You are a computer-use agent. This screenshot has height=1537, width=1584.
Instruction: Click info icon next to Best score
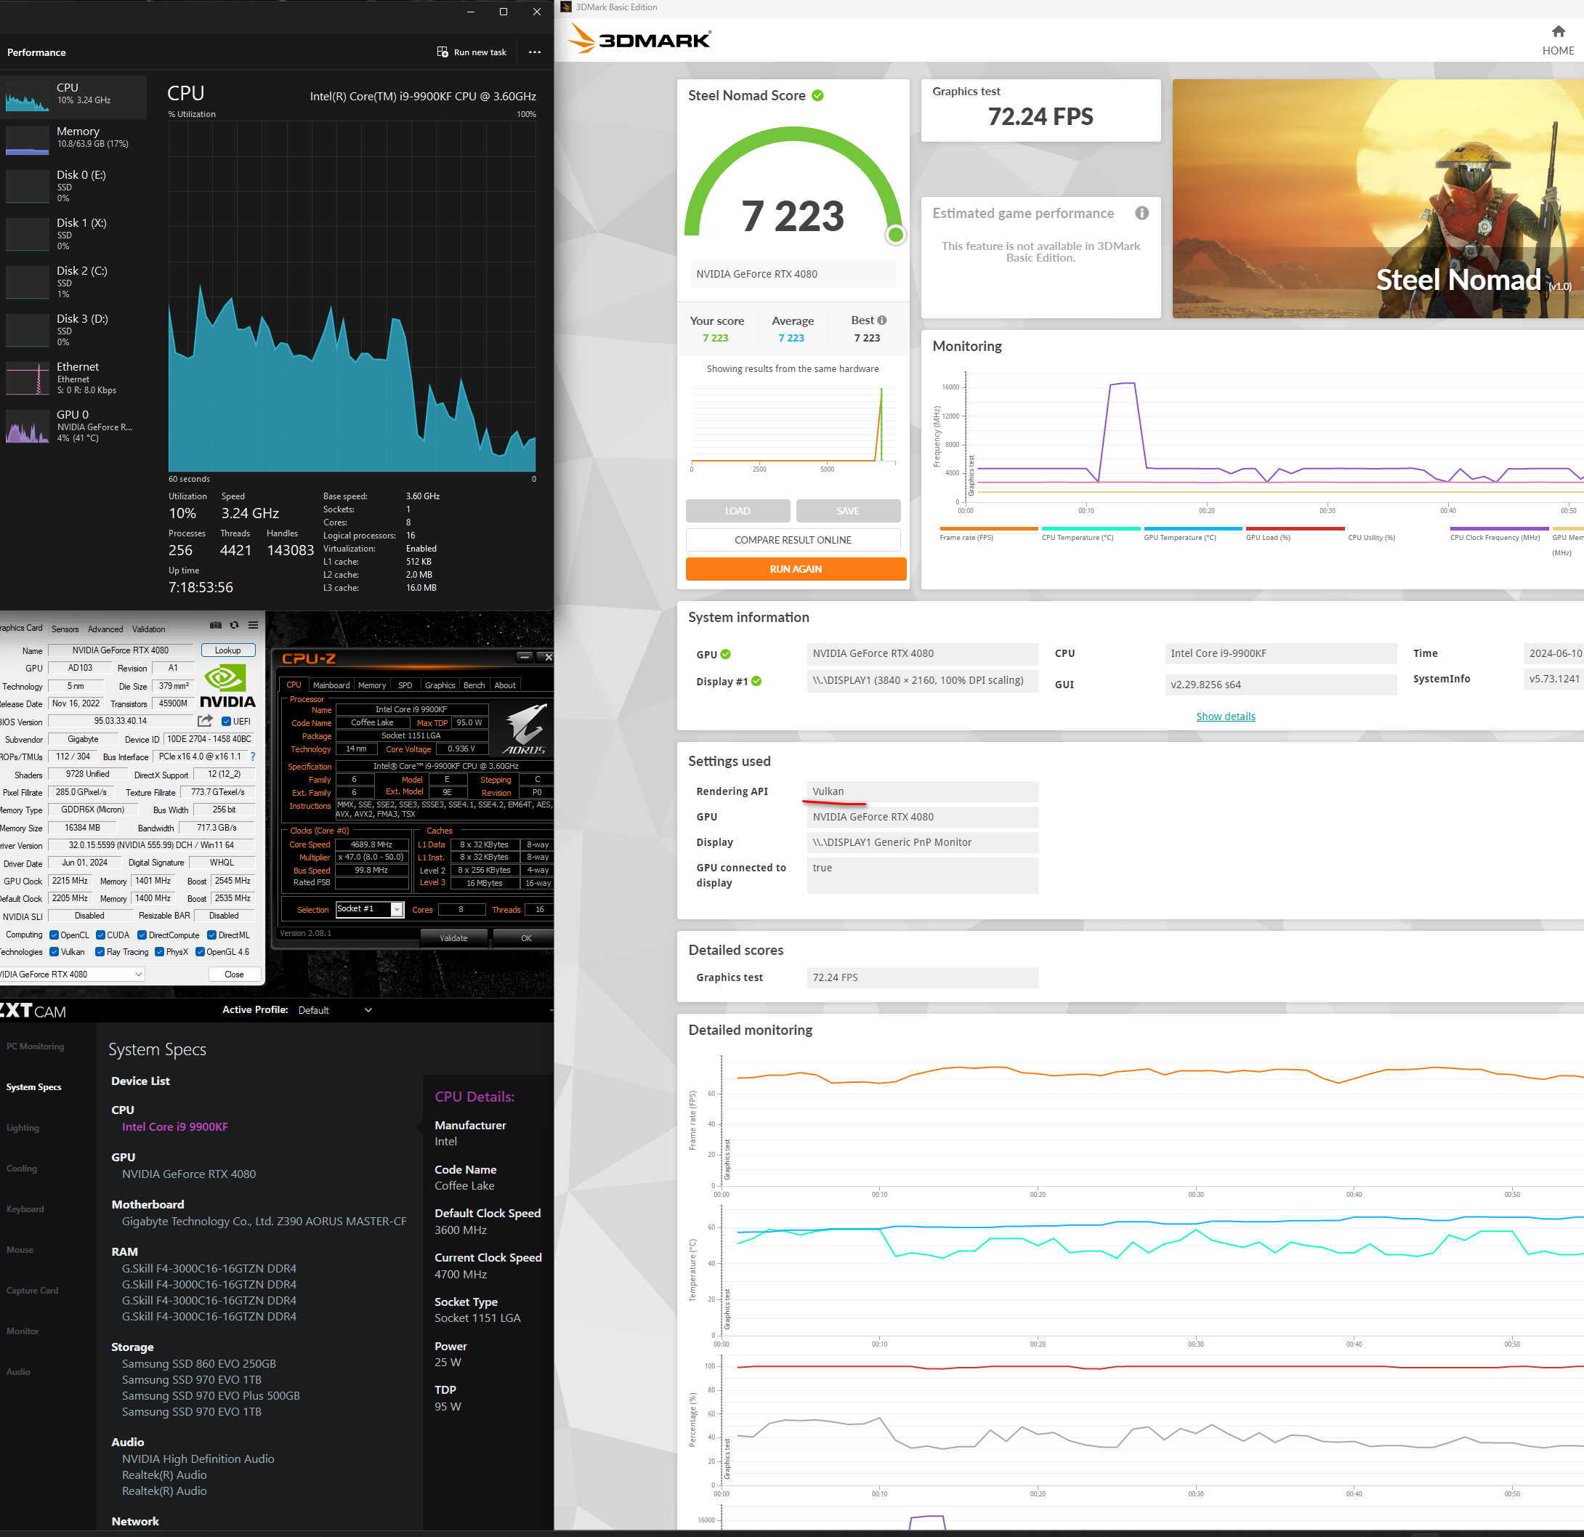coord(881,320)
